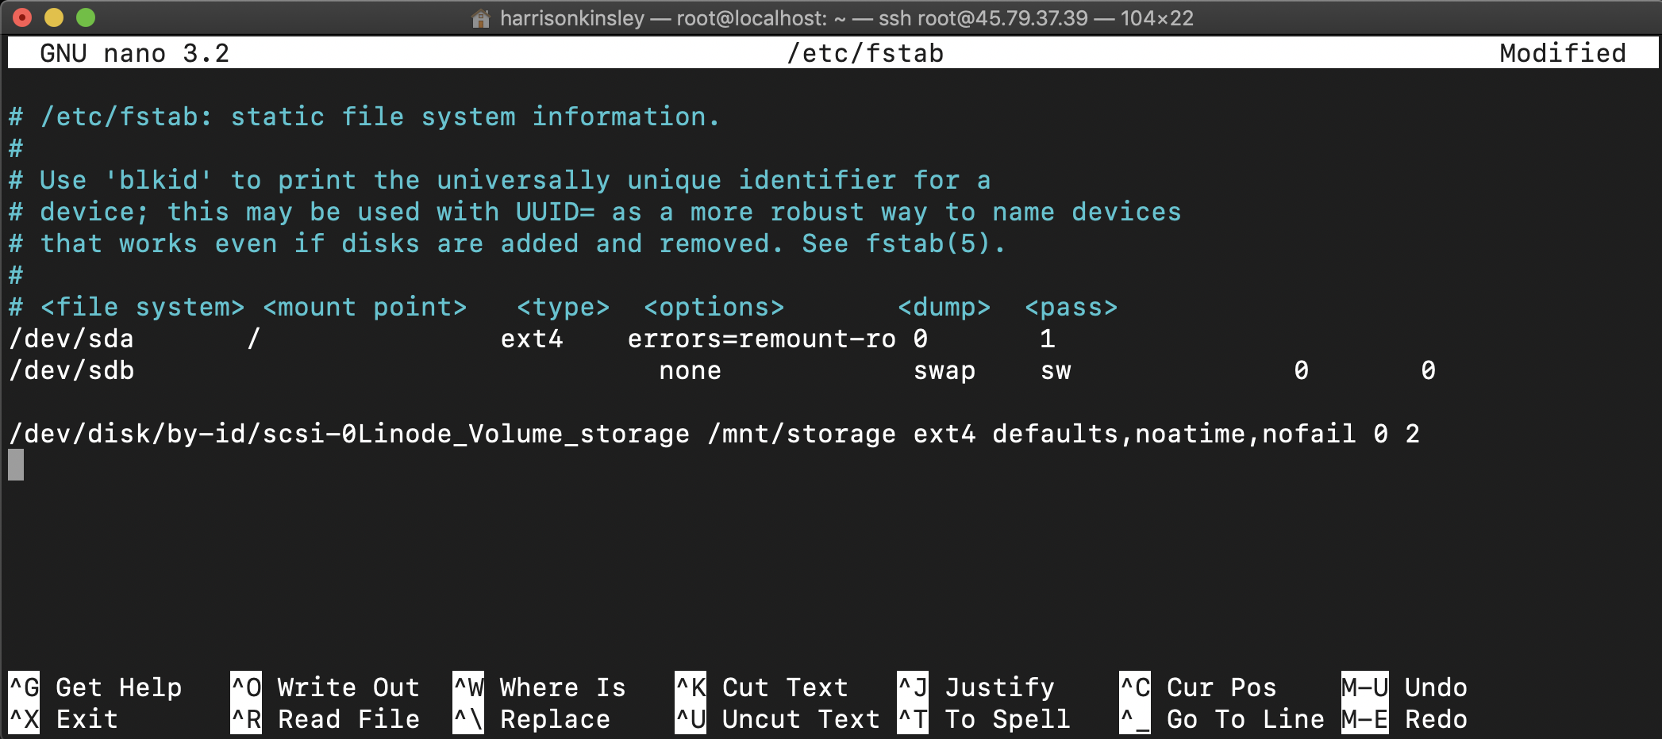Click the ^O Write Out shortcut
This screenshot has width=1662, height=739.
(x=325, y=687)
